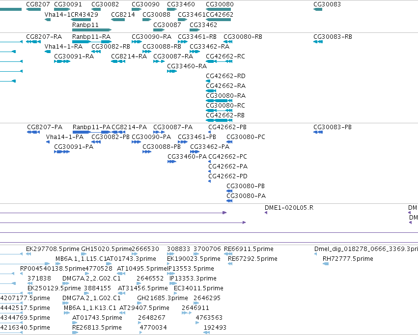
Task: Click the Ranbp11-PA protein glyph
Action: (x=91, y=132)
